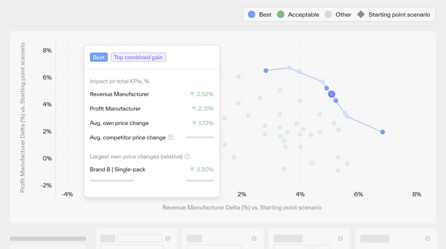Viewport: 446px width, 249px height.
Task: Click the minus icon on the second bottom panel
Action: point(254,238)
